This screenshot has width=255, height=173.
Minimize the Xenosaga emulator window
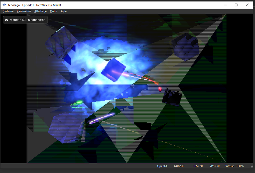click(225, 5)
